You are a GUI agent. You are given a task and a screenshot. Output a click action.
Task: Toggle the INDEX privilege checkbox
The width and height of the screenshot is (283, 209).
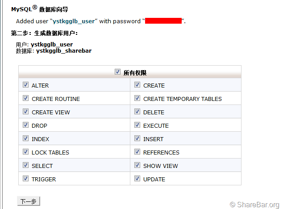[x=25, y=138]
